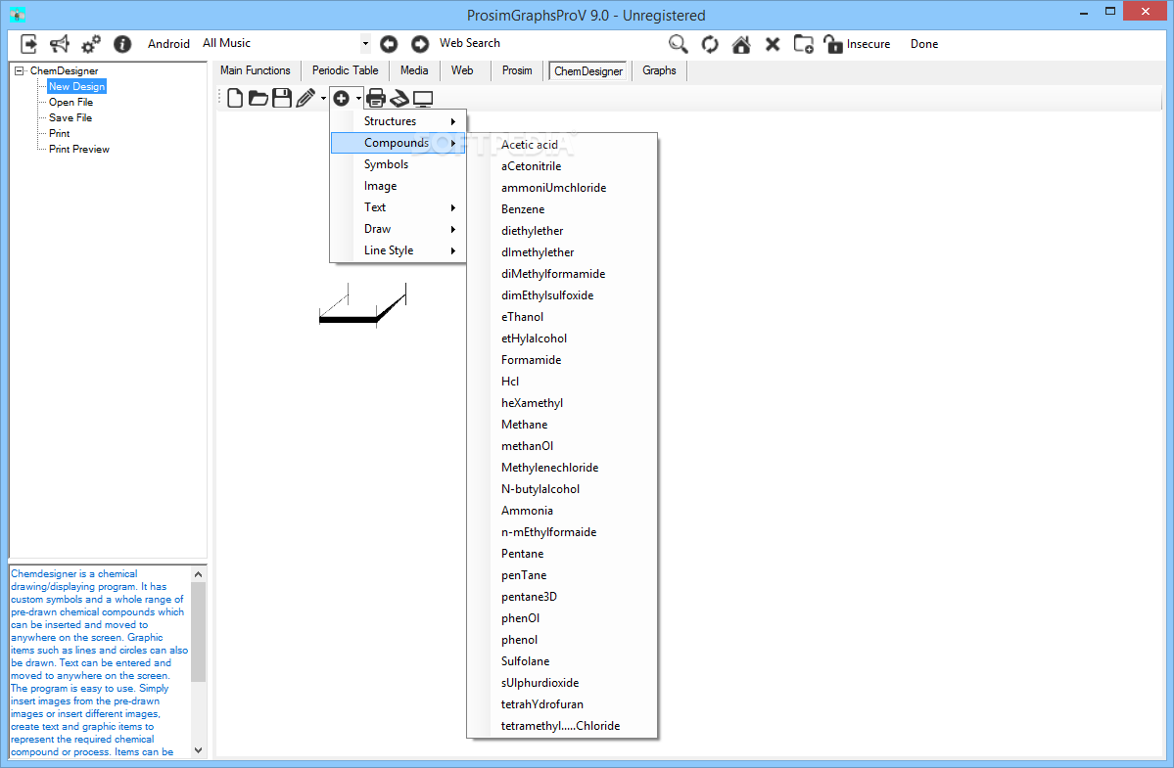
Task: Select the pencil draw tool
Action: [305, 98]
